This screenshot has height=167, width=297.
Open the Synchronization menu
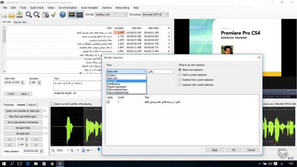tap(68, 7)
